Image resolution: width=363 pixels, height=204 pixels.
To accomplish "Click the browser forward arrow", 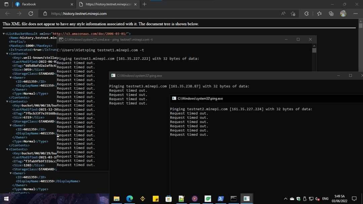I will tap(19, 14).
